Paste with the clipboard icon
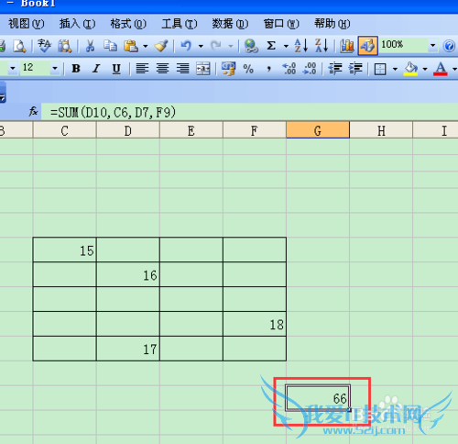The width and height of the screenshot is (458, 444). (x=131, y=46)
